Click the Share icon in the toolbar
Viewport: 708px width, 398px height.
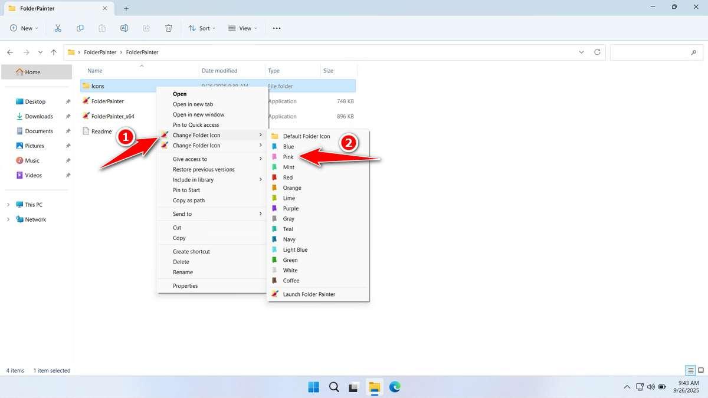click(146, 28)
